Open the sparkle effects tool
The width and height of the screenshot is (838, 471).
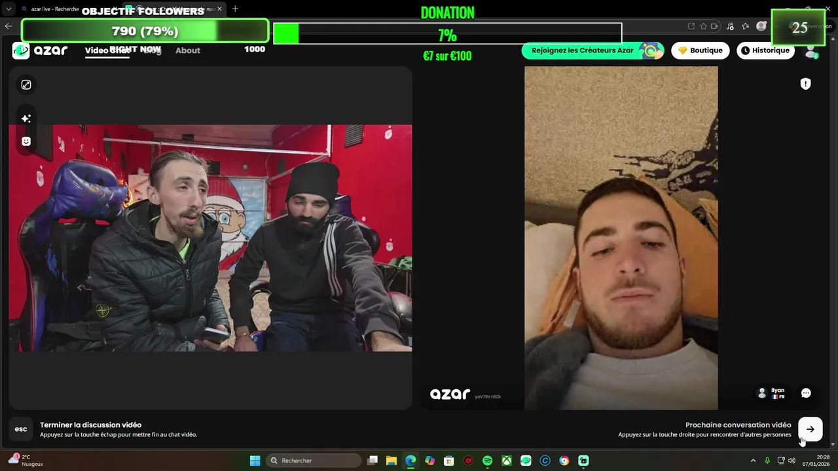coord(26,118)
